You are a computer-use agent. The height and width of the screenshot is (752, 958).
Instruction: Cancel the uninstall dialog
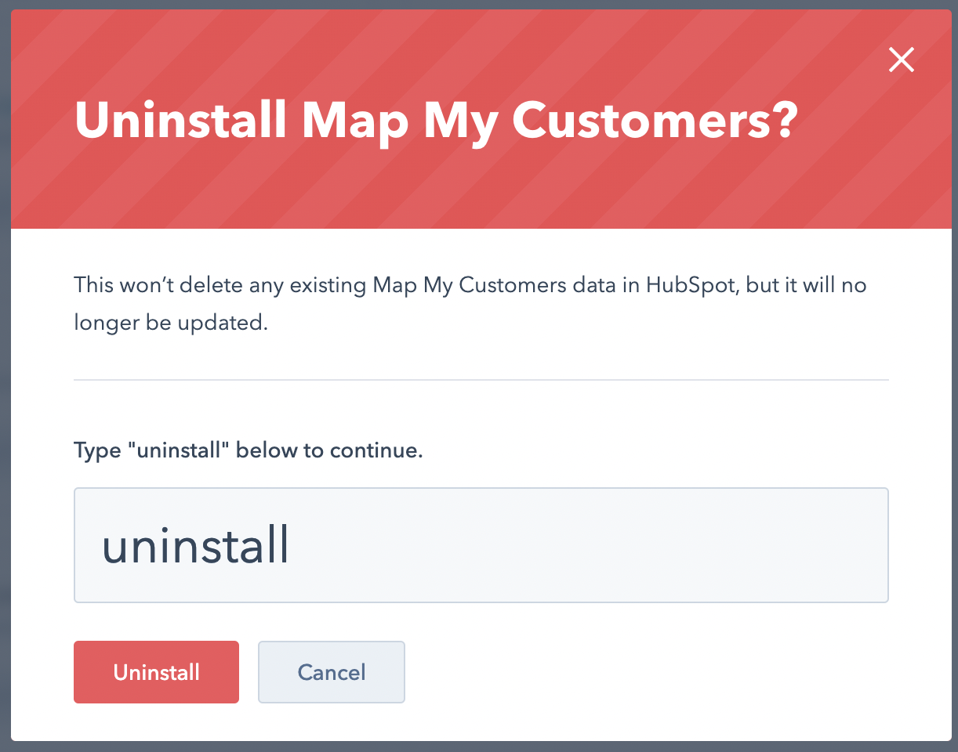pyautogui.click(x=332, y=672)
